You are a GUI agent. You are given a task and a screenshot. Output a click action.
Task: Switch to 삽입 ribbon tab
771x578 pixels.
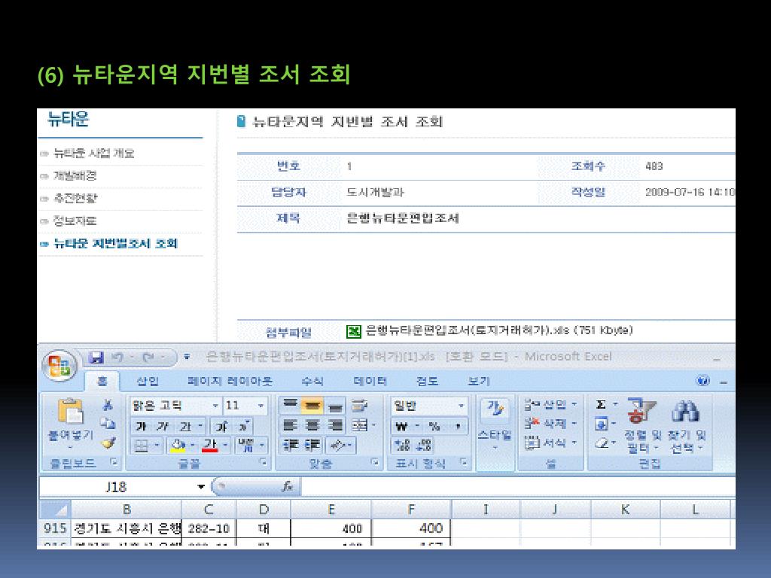(148, 382)
